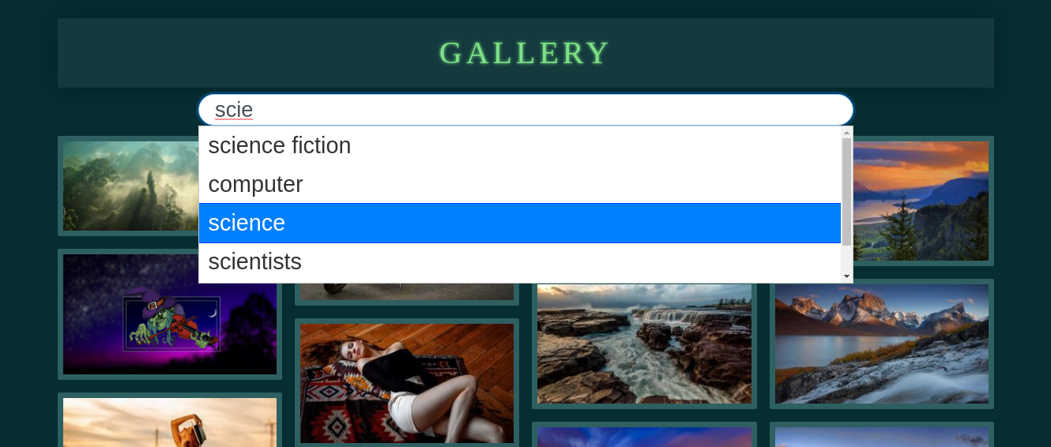Open the orange sky thumbnail at bottom left
This screenshot has width=1051, height=447.
coord(170,423)
